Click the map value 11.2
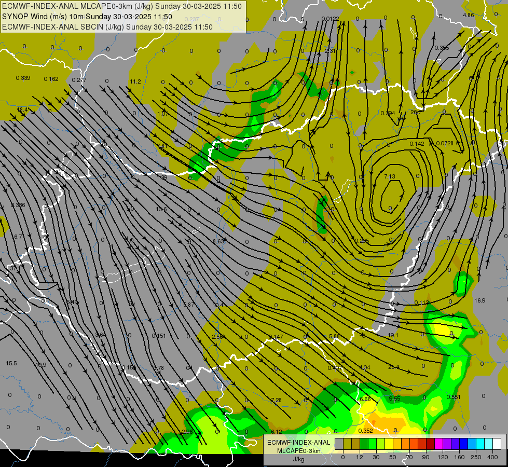Viewport: 508px width, 467px height. (x=135, y=81)
